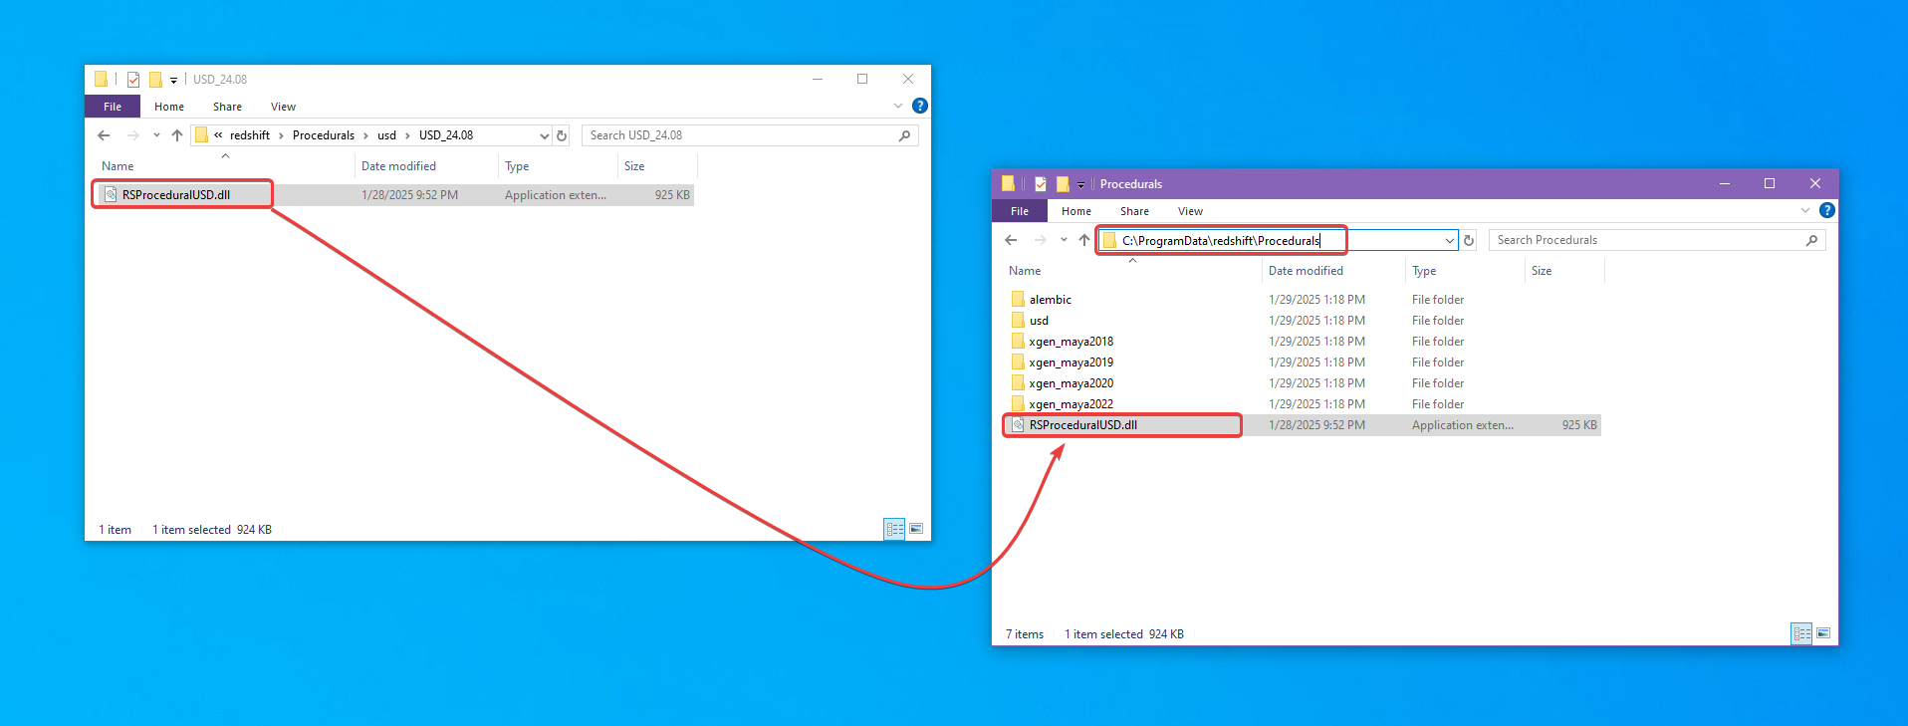Open address bar dropdown in Procedurals window

tap(1450, 240)
